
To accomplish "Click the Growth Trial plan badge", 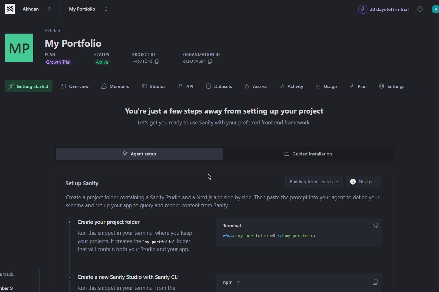I will point(58,62).
